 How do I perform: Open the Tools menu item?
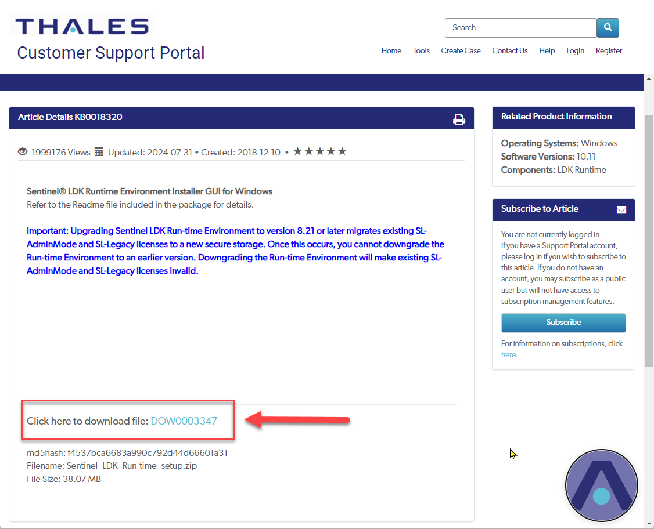(x=421, y=50)
